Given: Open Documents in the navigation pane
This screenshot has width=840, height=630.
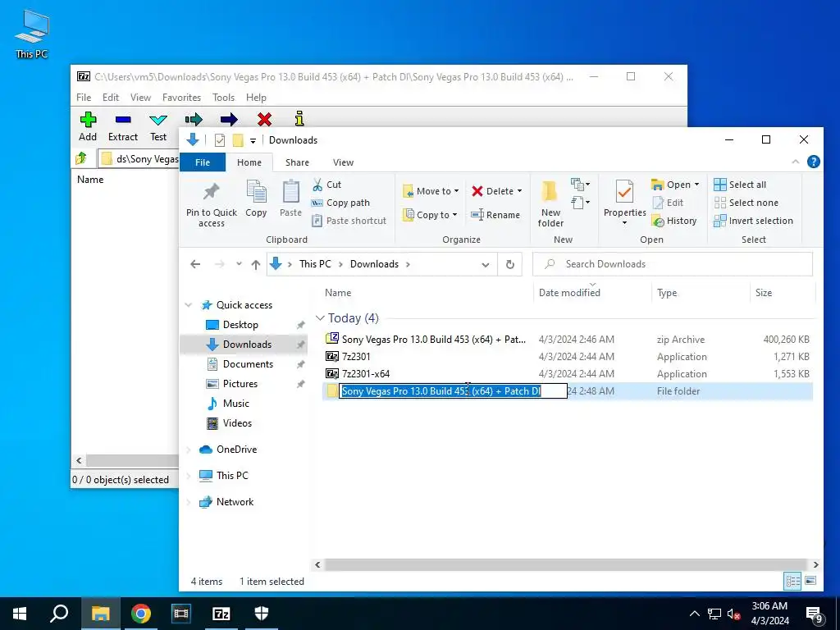Looking at the screenshot, I should pyautogui.click(x=248, y=363).
